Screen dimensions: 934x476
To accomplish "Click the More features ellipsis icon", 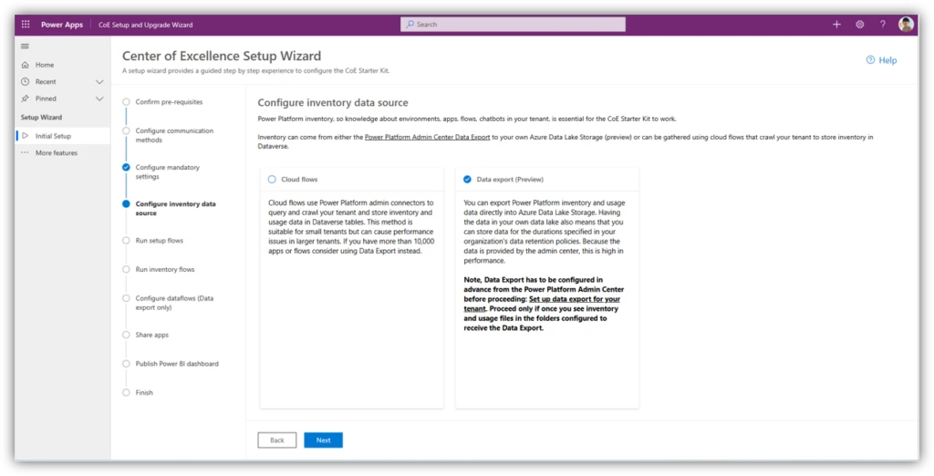I will point(25,153).
